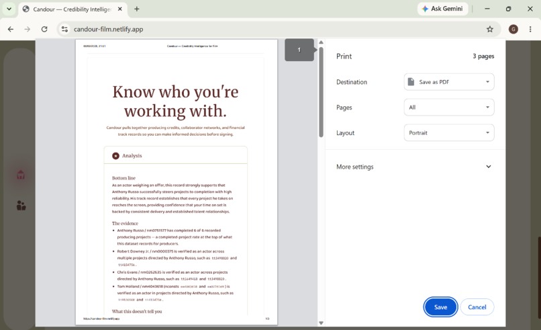Expand More settings
541x330 pixels.
tap(413, 167)
